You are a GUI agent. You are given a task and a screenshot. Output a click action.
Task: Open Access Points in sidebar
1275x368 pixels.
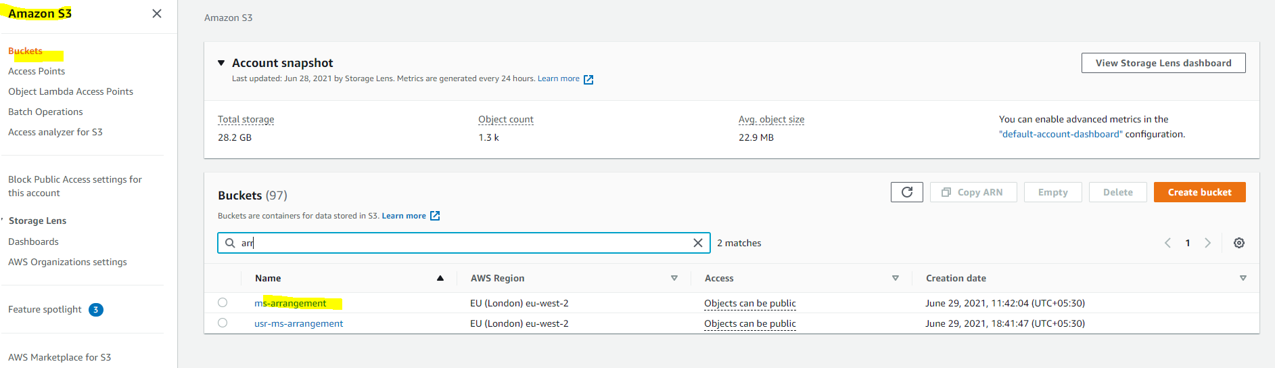pyautogui.click(x=37, y=71)
